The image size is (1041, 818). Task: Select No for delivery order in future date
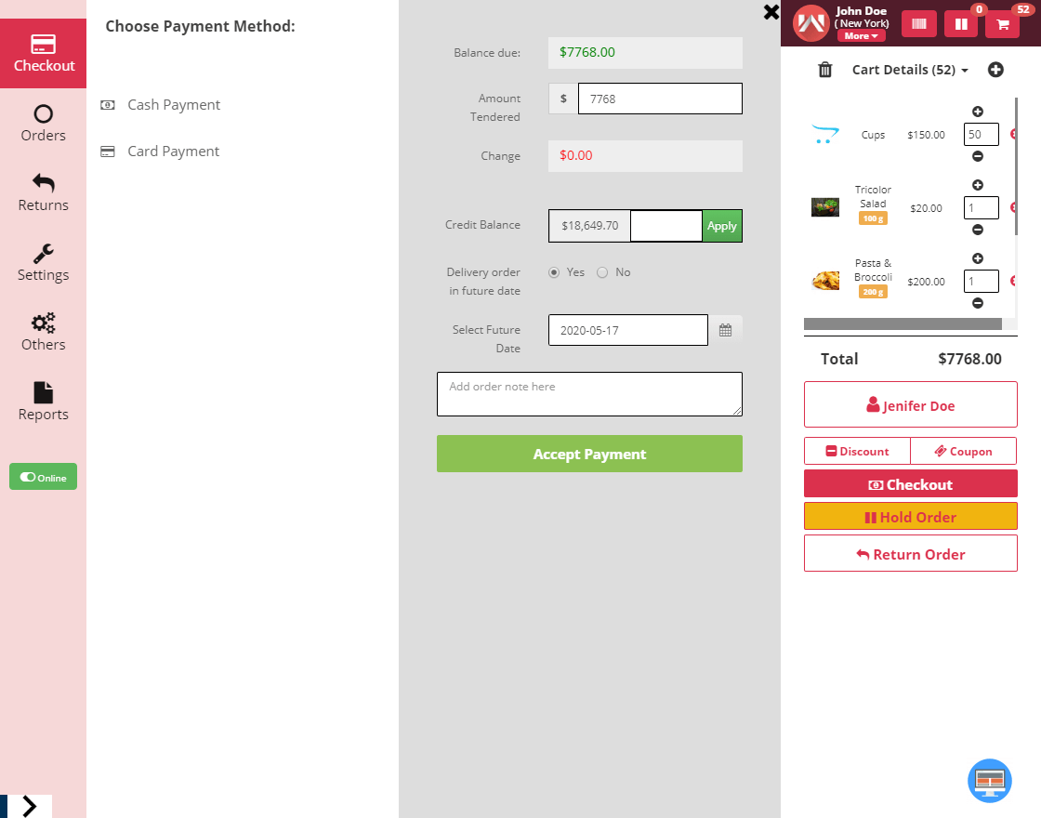pyautogui.click(x=601, y=271)
